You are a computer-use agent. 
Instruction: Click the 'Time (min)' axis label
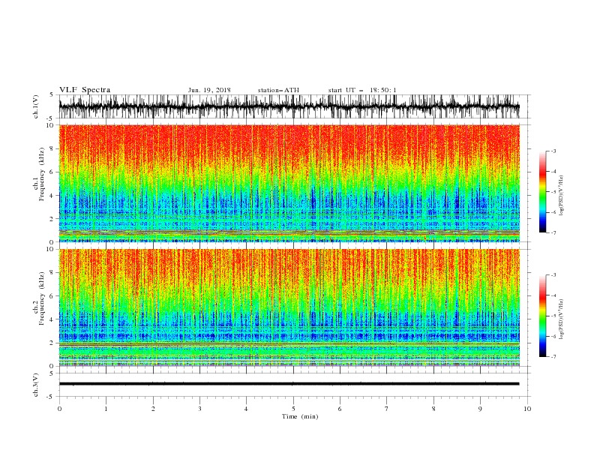pos(300,416)
